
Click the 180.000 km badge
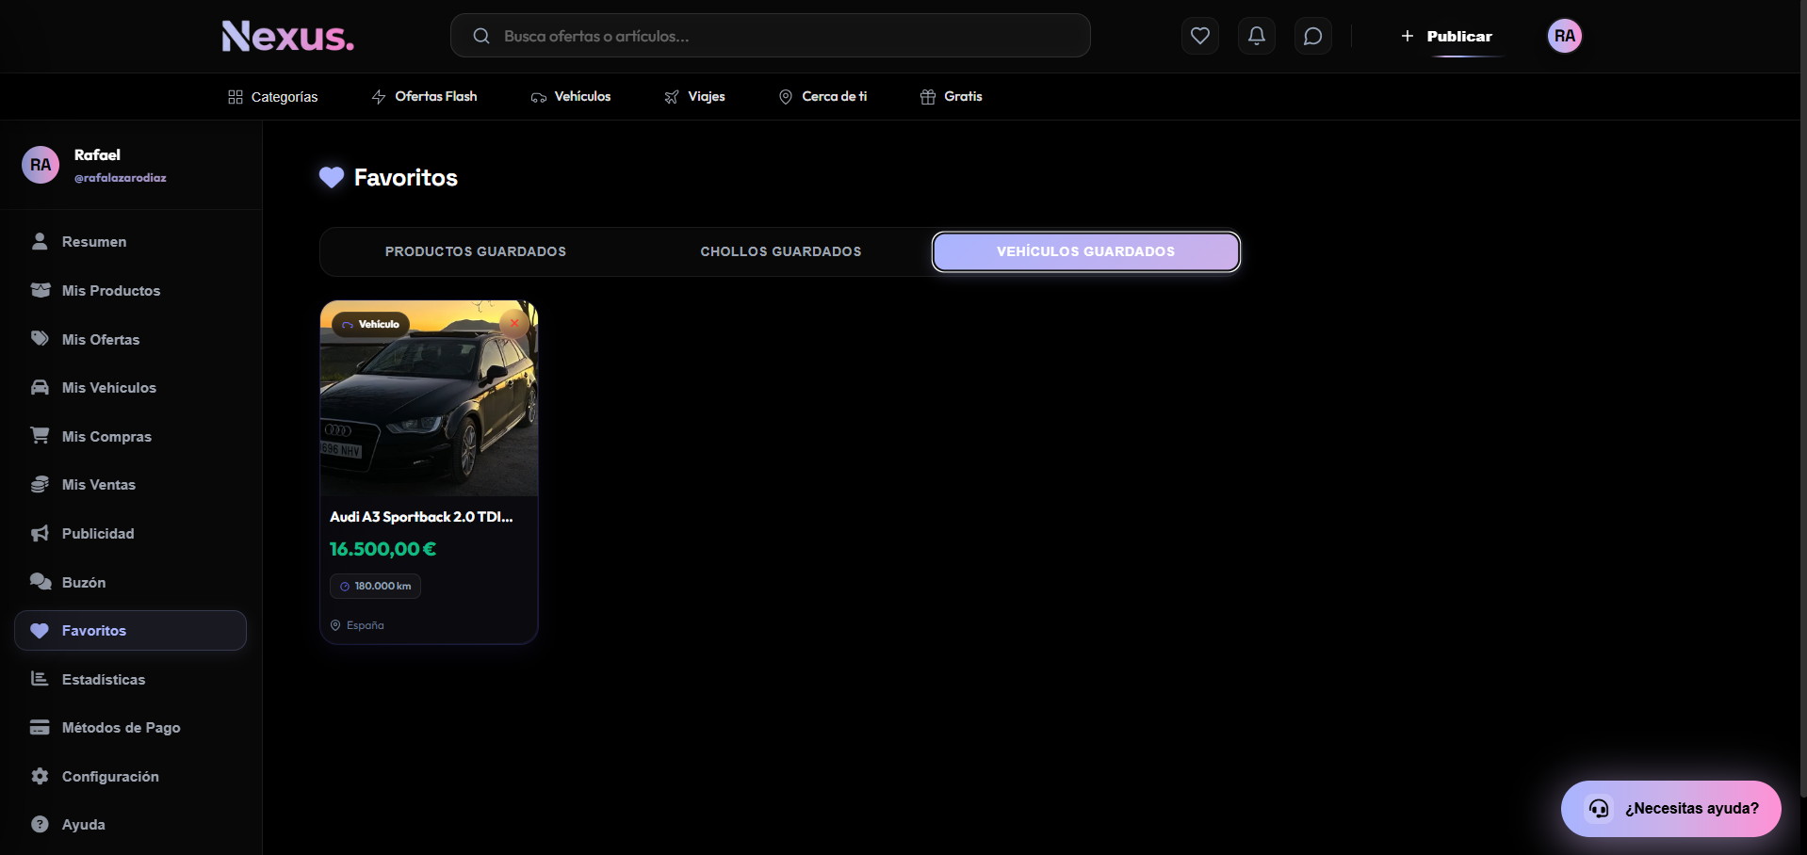click(375, 586)
